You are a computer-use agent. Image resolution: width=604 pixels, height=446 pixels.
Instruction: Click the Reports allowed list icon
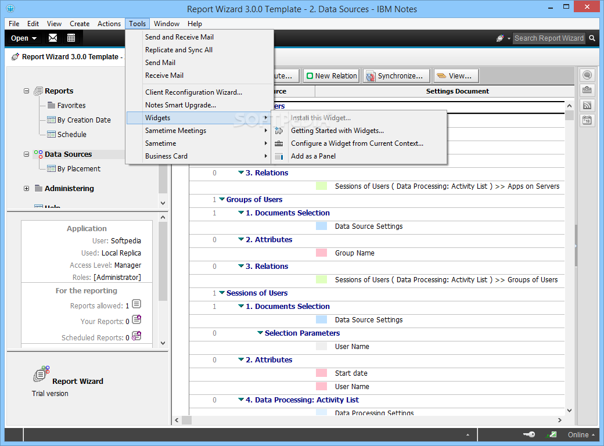(136, 304)
